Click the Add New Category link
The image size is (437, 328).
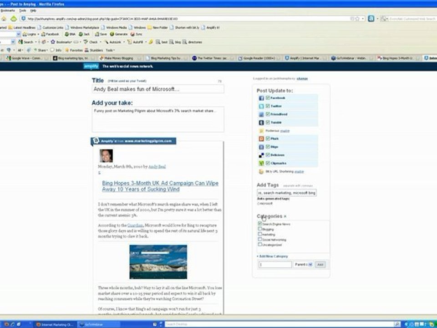click(x=273, y=256)
